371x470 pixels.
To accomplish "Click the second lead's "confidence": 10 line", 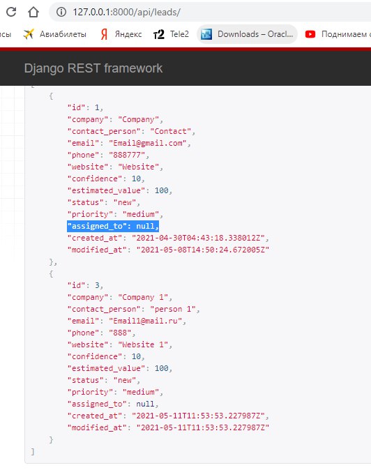I will click(106, 356).
